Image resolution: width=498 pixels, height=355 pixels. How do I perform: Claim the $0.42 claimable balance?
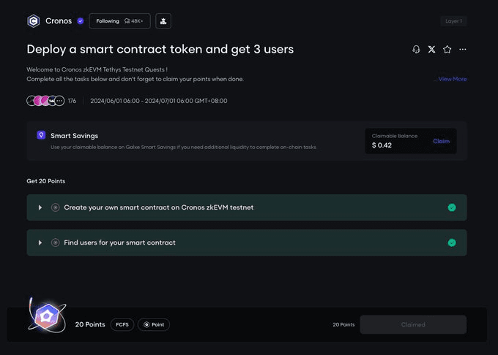(x=441, y=141)
